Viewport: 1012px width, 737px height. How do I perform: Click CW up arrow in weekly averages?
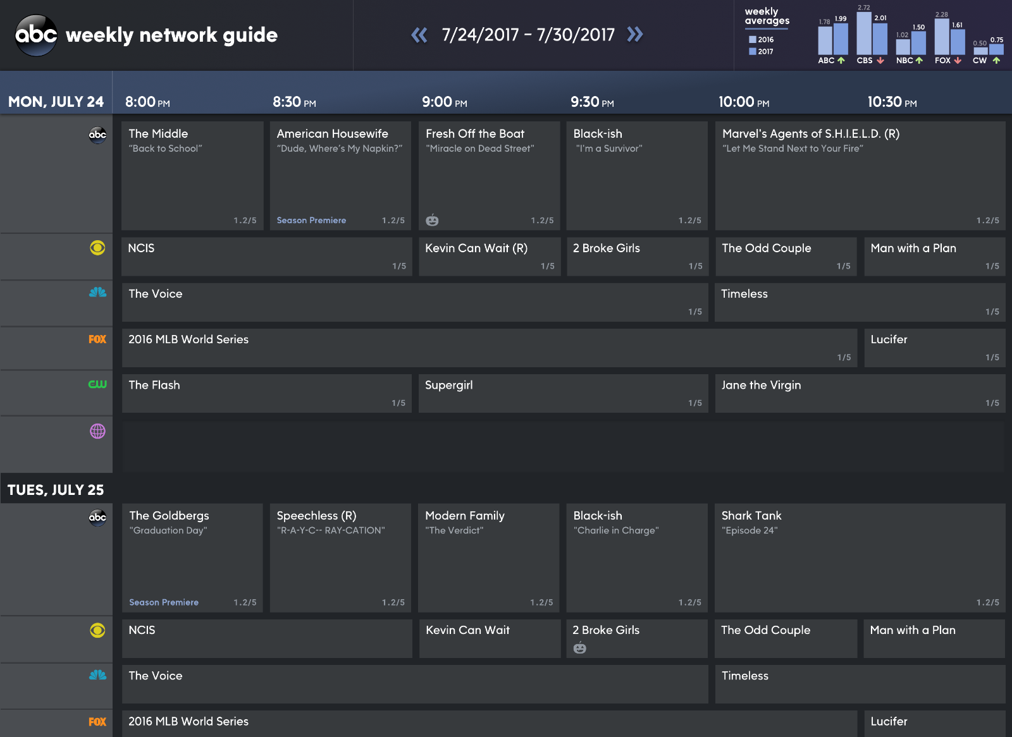996,61
